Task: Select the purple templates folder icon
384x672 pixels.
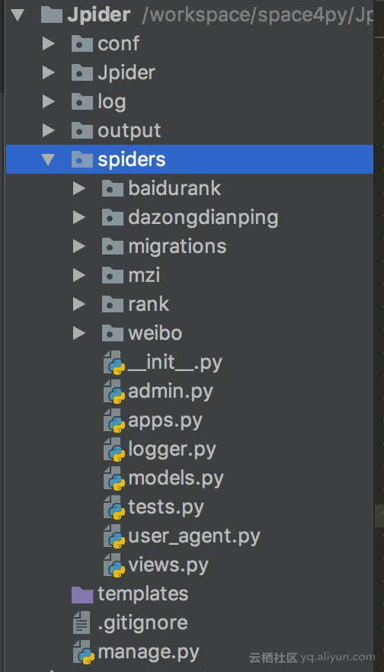Action: 82,594
